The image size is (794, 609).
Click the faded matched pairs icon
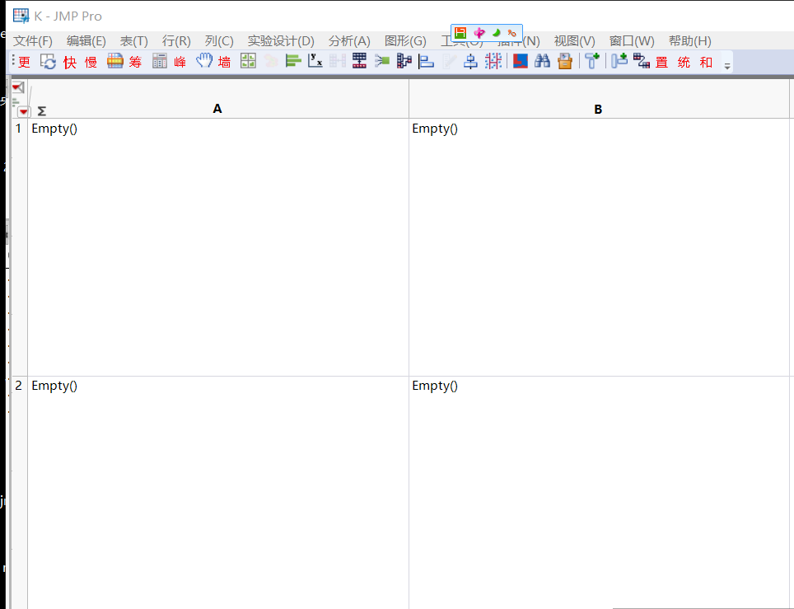coord(338,61)
